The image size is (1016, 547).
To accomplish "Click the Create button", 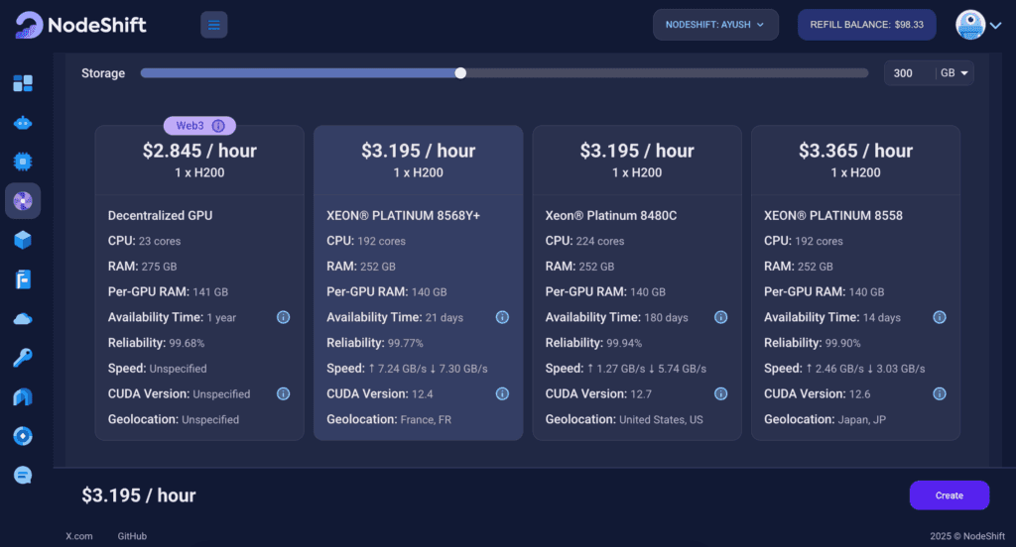I will (949, 495).
